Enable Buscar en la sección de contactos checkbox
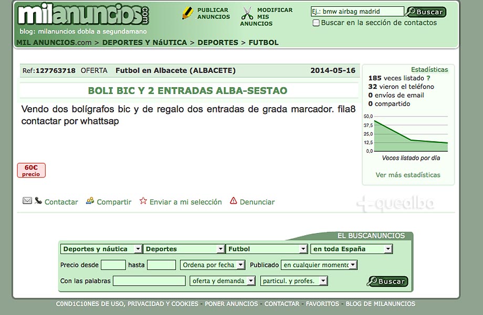Screen dimensions: 483x315 pos(316,23)
